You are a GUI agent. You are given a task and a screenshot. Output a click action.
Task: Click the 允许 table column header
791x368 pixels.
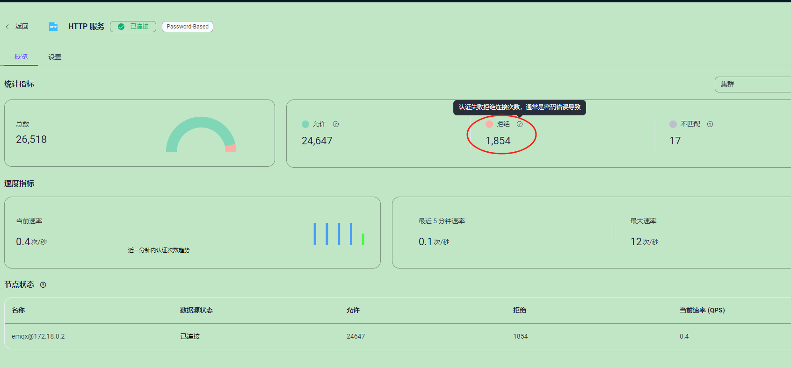[353, 310]
